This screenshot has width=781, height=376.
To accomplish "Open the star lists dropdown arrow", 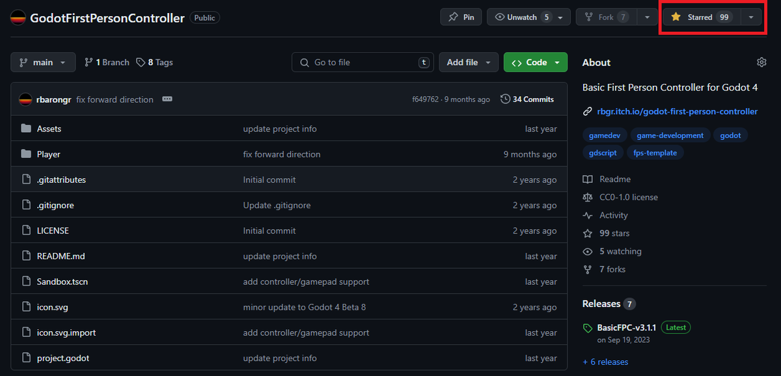I will coord(751,18).
